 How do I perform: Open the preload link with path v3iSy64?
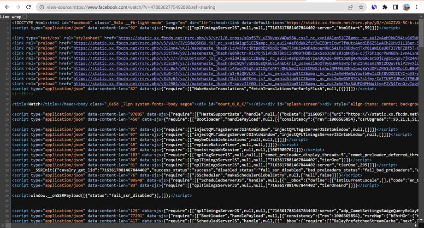pyautogui.click(x=246, y=79)
